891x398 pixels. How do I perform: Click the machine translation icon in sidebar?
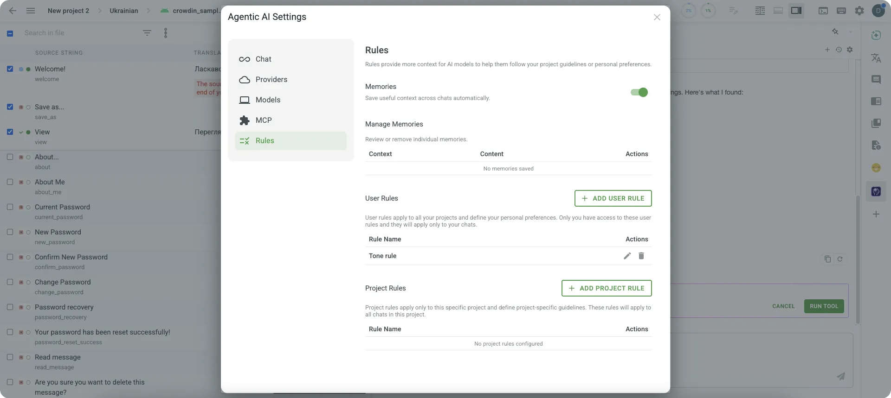[x=876, y=58]
